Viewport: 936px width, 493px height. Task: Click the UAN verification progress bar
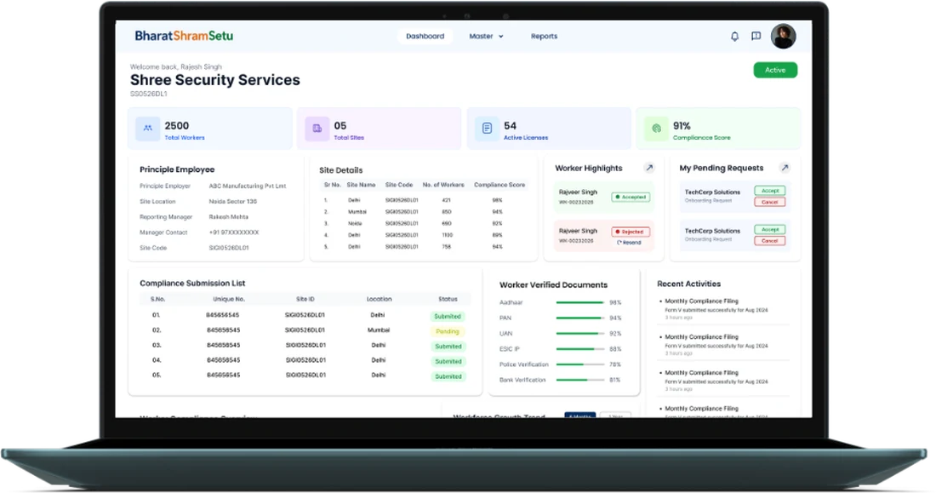[580, 334]
